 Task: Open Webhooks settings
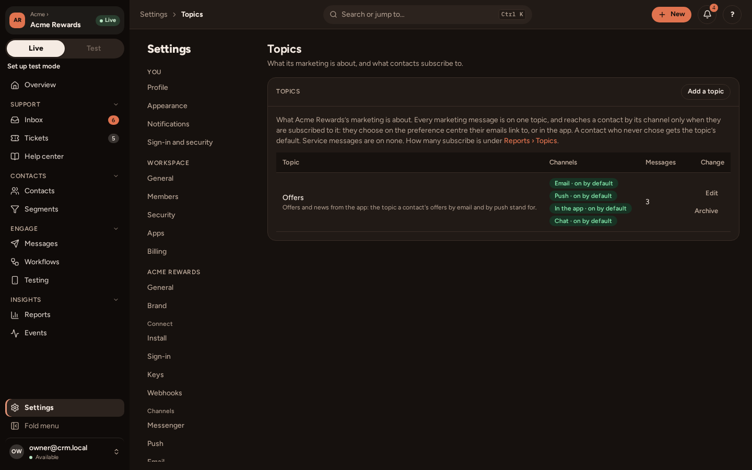(x=164, y=393)
